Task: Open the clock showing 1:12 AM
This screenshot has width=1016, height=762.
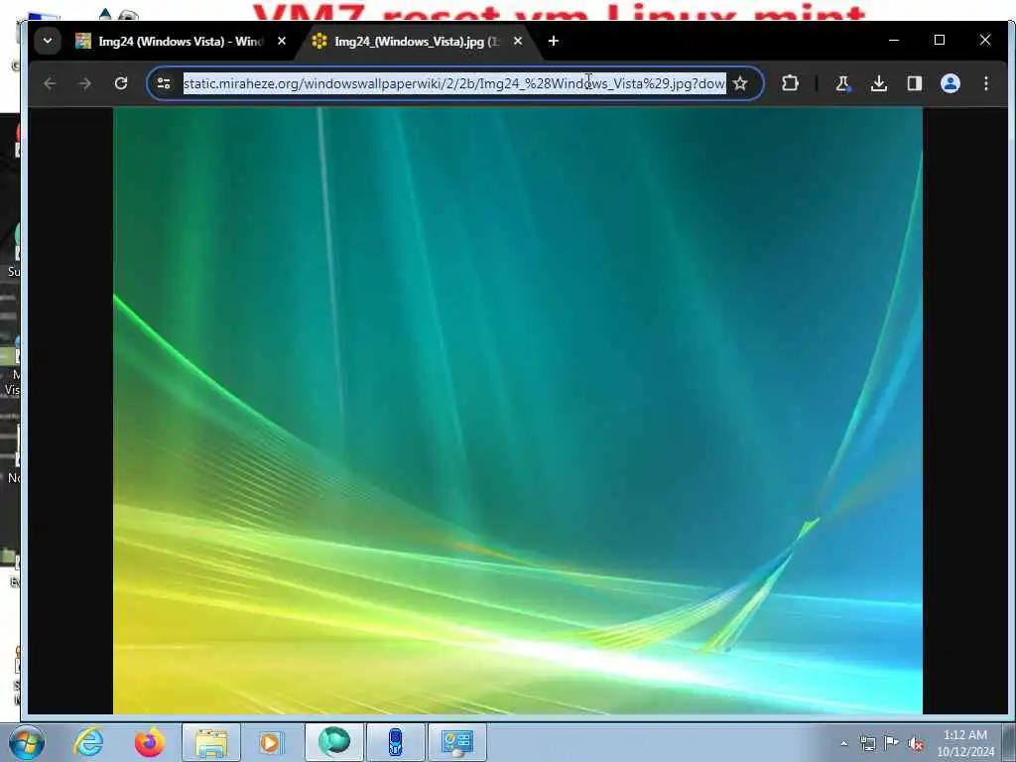Action: tap(964, 743)
